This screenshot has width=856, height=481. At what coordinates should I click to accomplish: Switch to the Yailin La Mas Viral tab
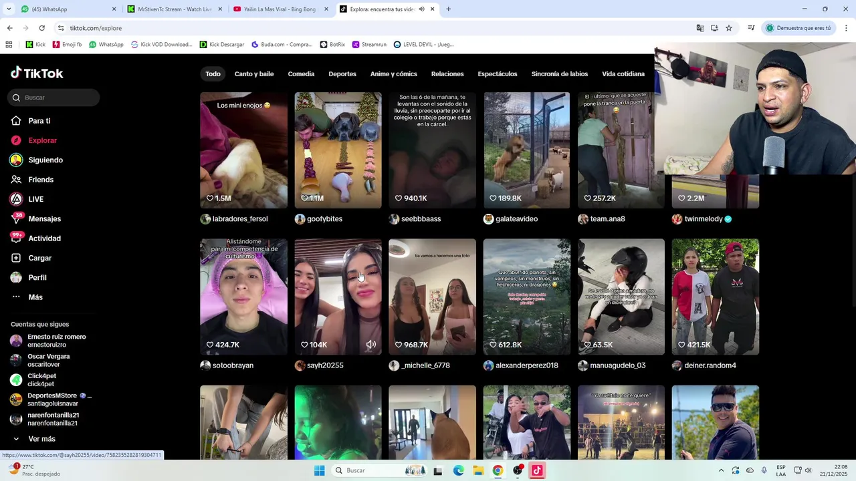point(280,9)
